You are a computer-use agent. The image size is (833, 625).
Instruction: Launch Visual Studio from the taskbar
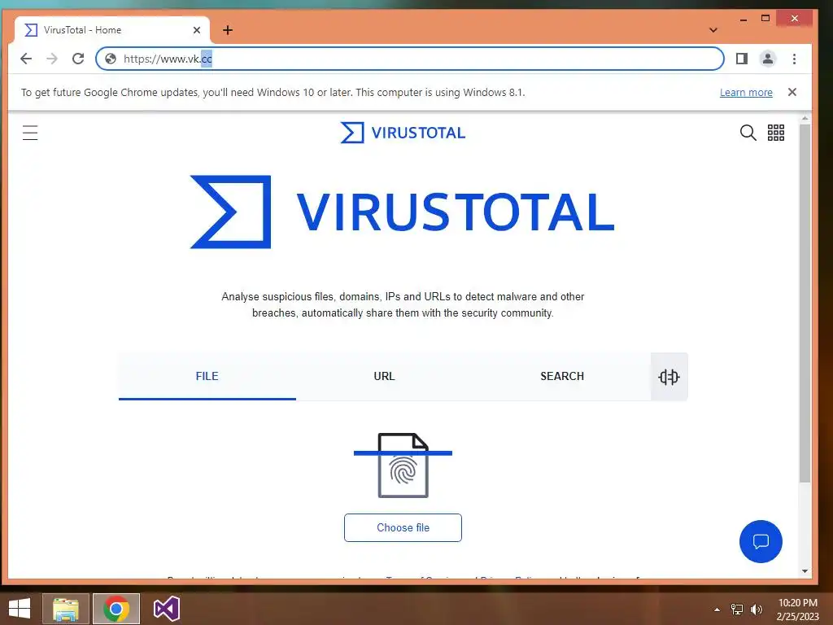click(166, 609)
